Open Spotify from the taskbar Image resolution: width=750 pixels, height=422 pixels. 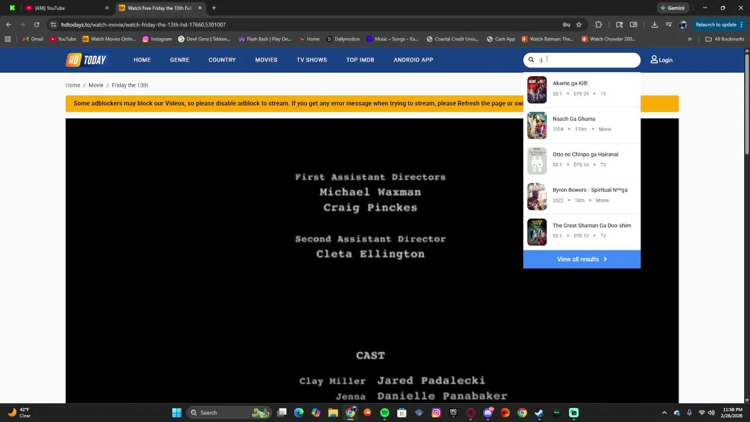tap(384, 413)
